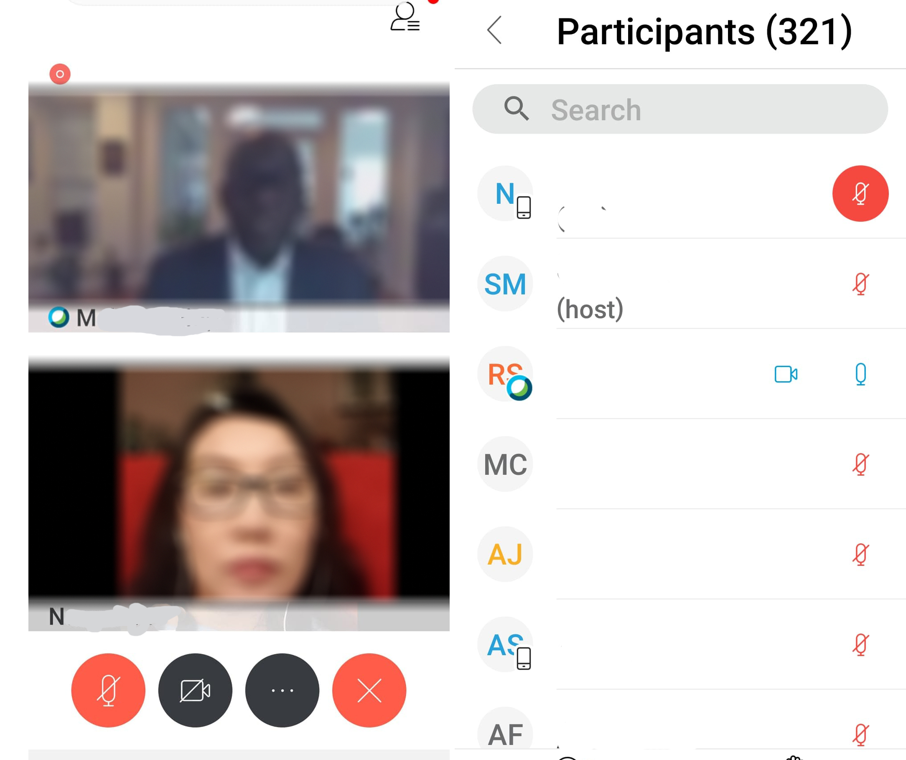Viewport: 906px width, 760px height.
Task: Select the AS participant avatar
Action: pyautogui.click(x=505, y=644)
